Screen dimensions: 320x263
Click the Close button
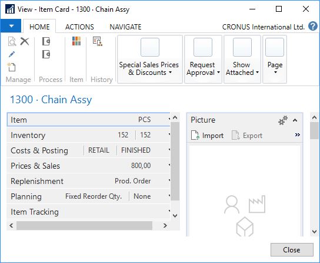click(292, 249)
